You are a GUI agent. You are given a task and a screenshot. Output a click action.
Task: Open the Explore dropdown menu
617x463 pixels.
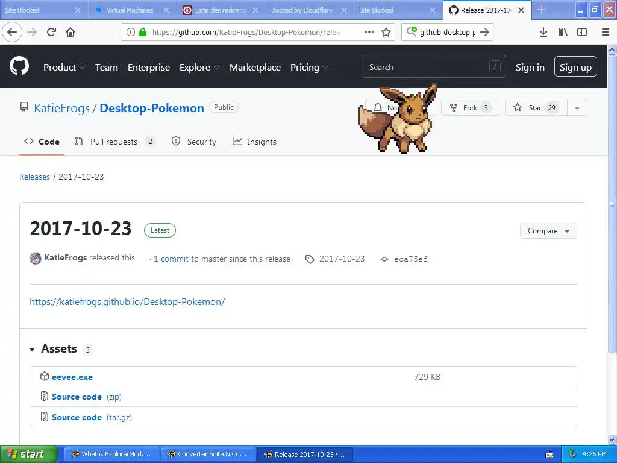pyautogui.click(x=199, y=68)
